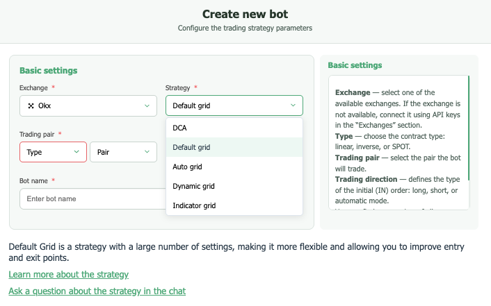Expand the Pair selection dropdown
Viewport: 491px width, 306px height.
coord(123,152)
